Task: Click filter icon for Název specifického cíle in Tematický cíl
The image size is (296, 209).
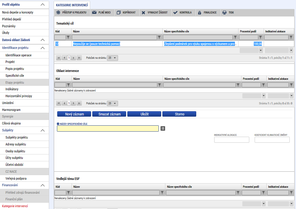Action: [x=235, y=37]
